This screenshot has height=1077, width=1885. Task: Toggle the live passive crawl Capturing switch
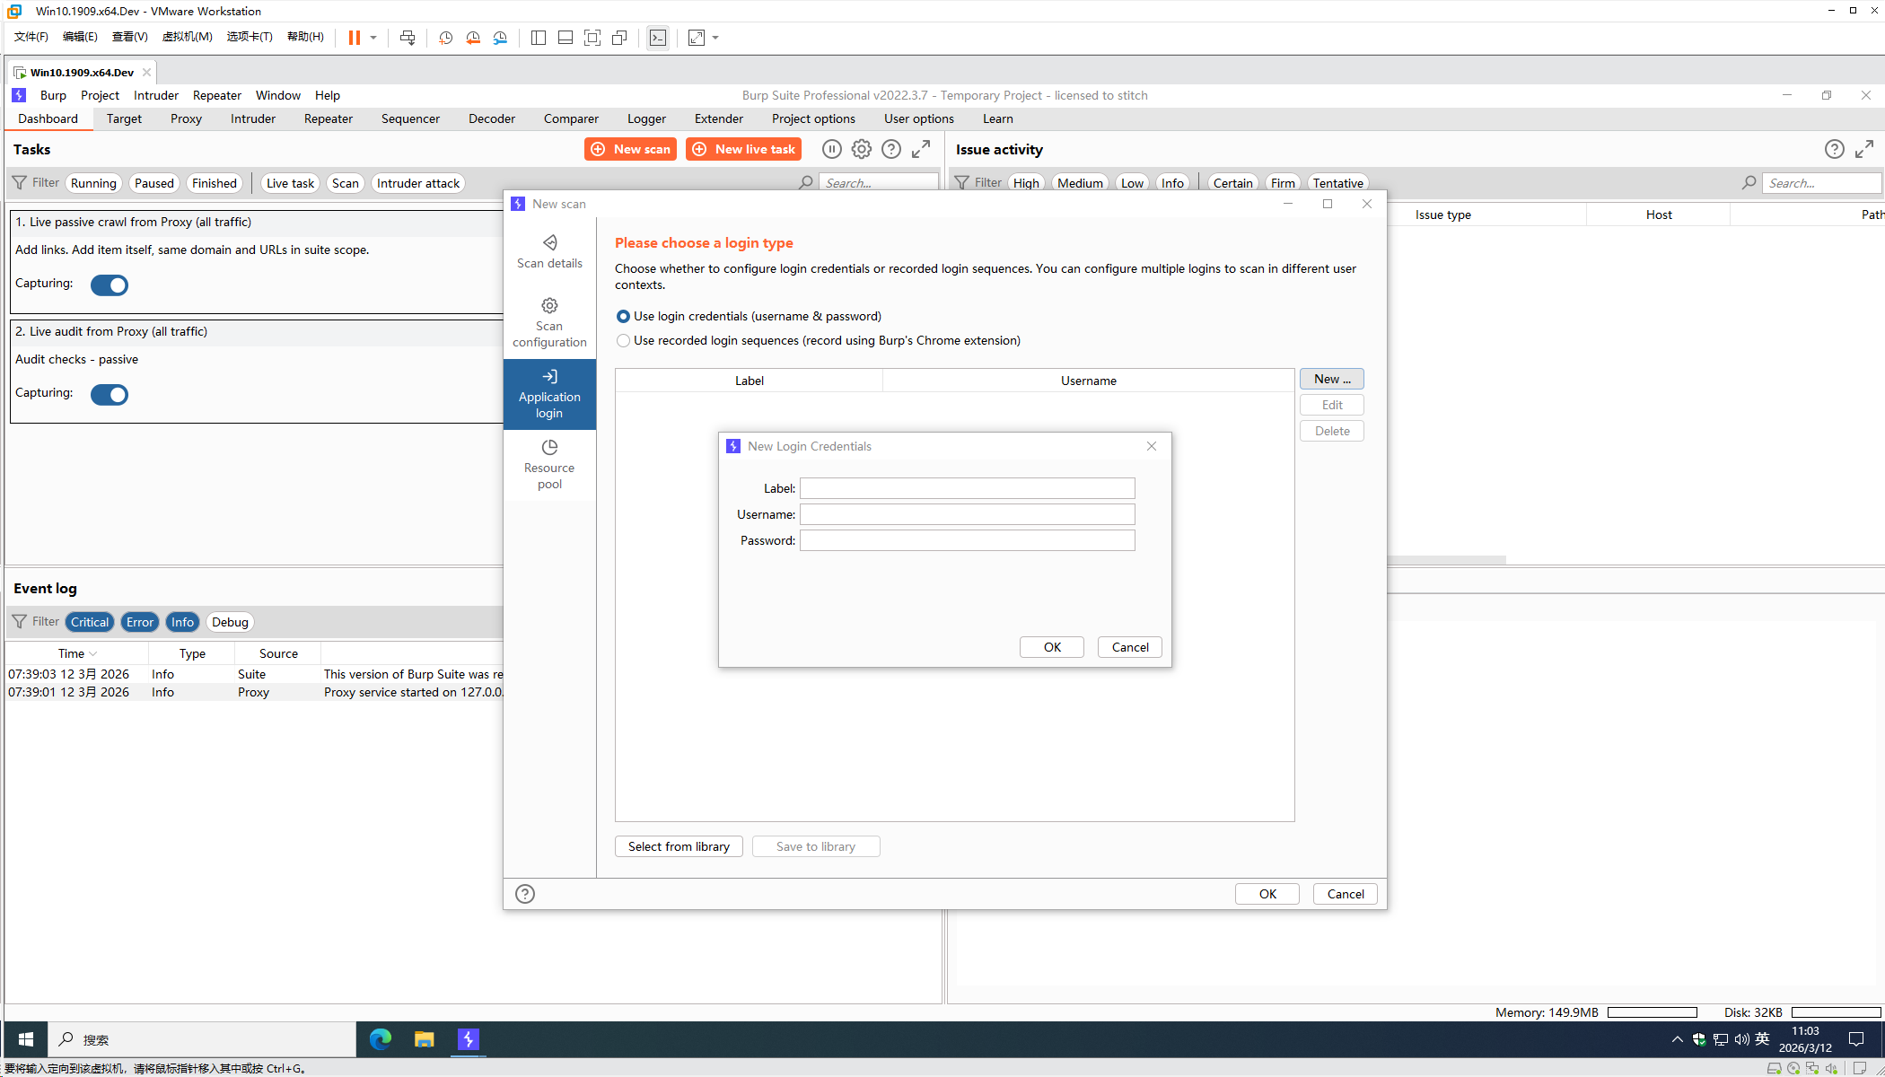pos(110,285)
